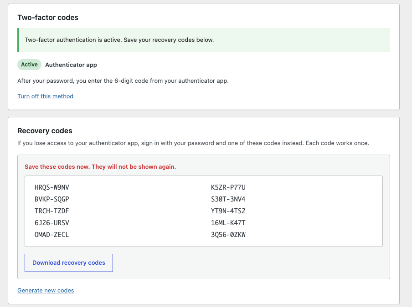Viewport: 412px width, 307px height.
Task: Click the red Save these codes now warning
Action: pos(100,167)
